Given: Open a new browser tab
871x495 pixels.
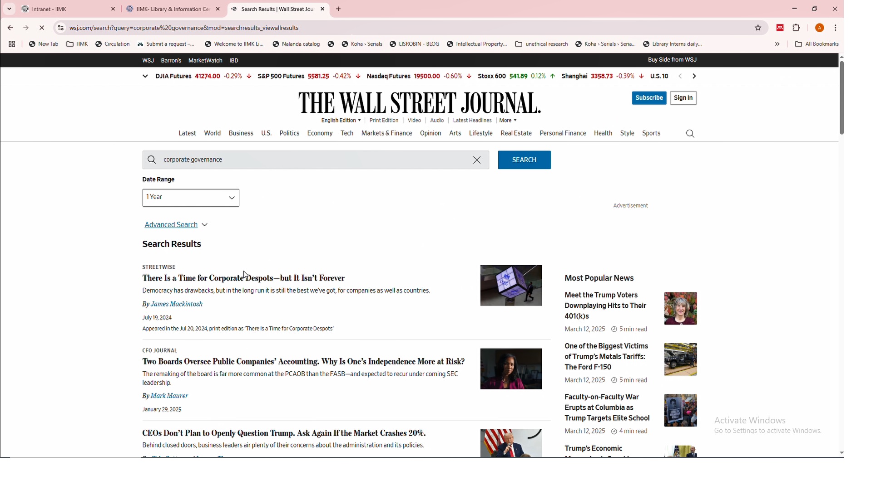Looking at the screenshot, I should pos(338,9).
